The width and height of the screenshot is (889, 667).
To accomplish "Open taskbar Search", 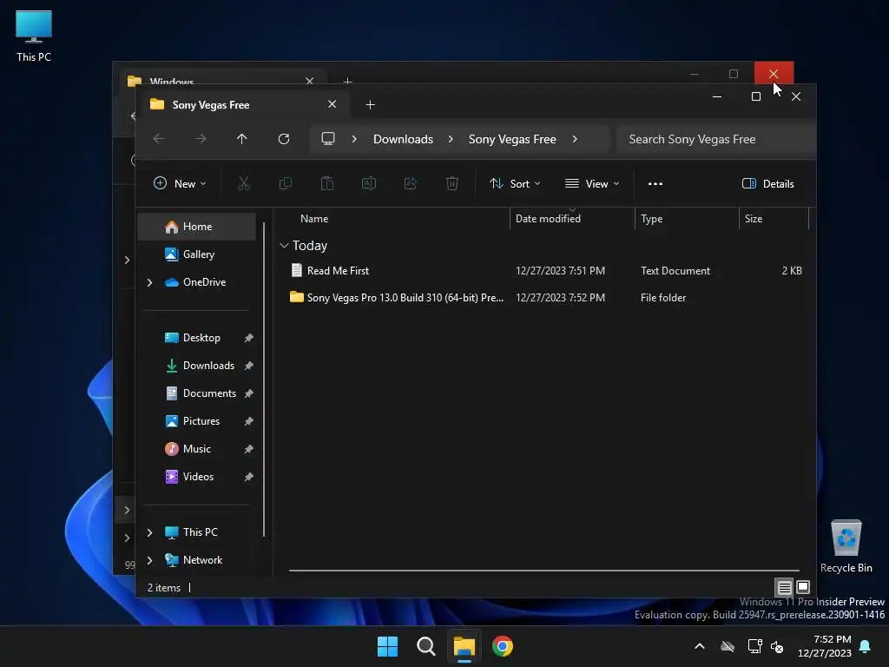I will pos(425,646).
